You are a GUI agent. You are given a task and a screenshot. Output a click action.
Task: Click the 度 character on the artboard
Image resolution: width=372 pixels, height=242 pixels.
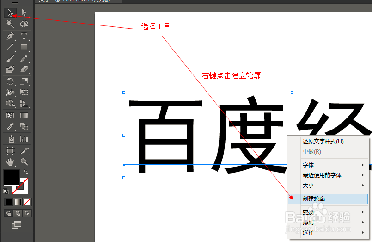(249, 134)
